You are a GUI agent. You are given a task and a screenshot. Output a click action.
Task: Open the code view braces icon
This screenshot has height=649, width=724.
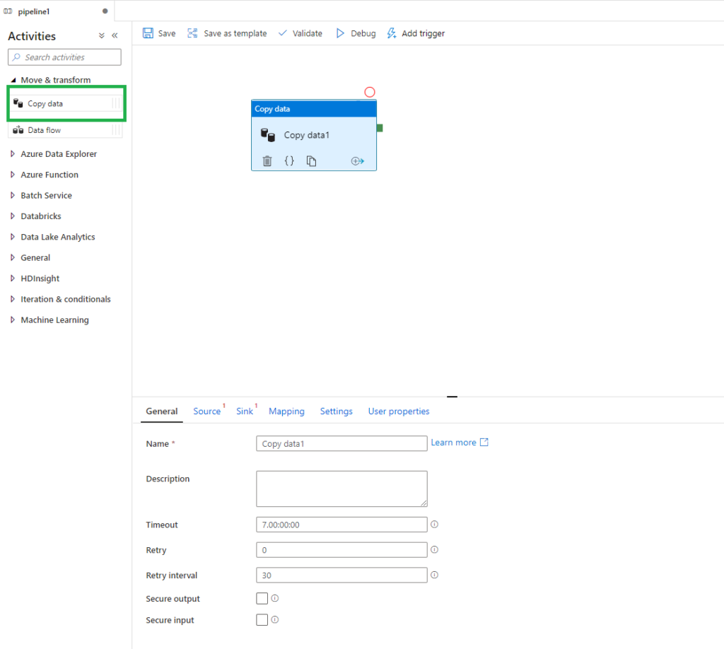[289, 161]
